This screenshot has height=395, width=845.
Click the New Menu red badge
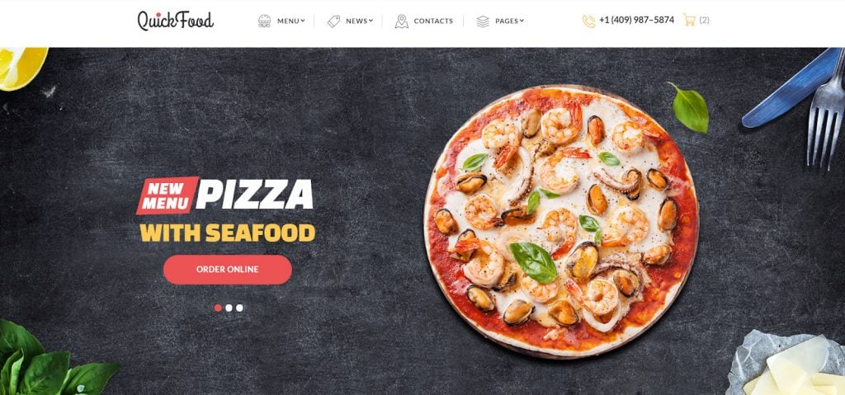pyautogui.click(x=168, y=195)
